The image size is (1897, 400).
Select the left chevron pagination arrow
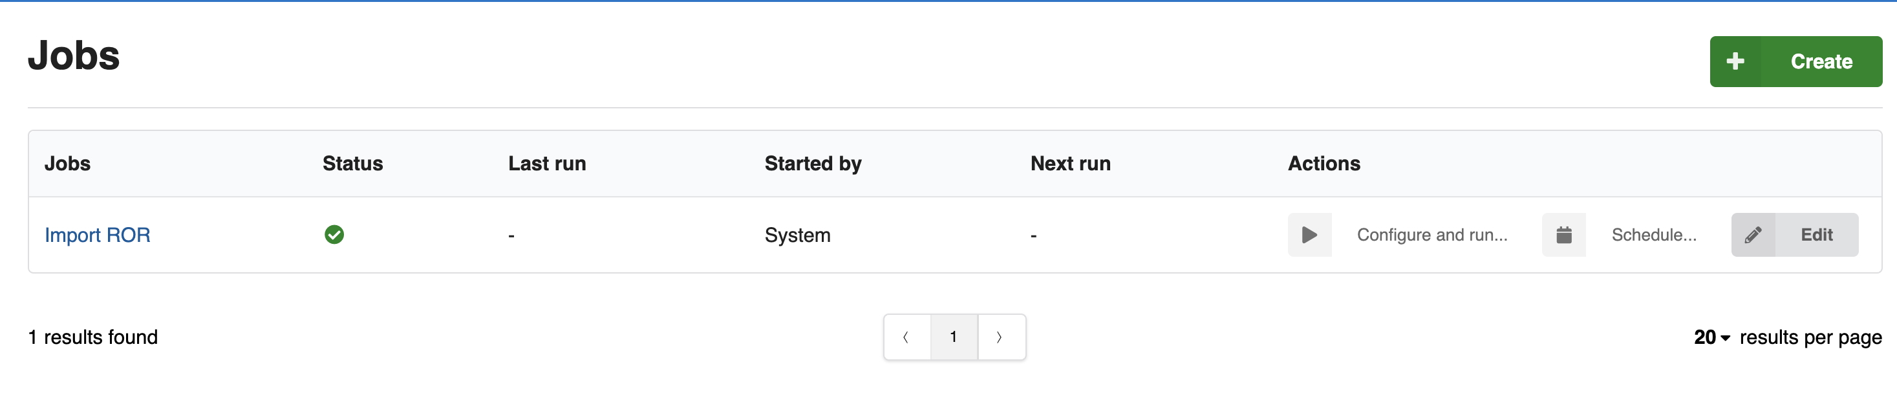[906, 337]
